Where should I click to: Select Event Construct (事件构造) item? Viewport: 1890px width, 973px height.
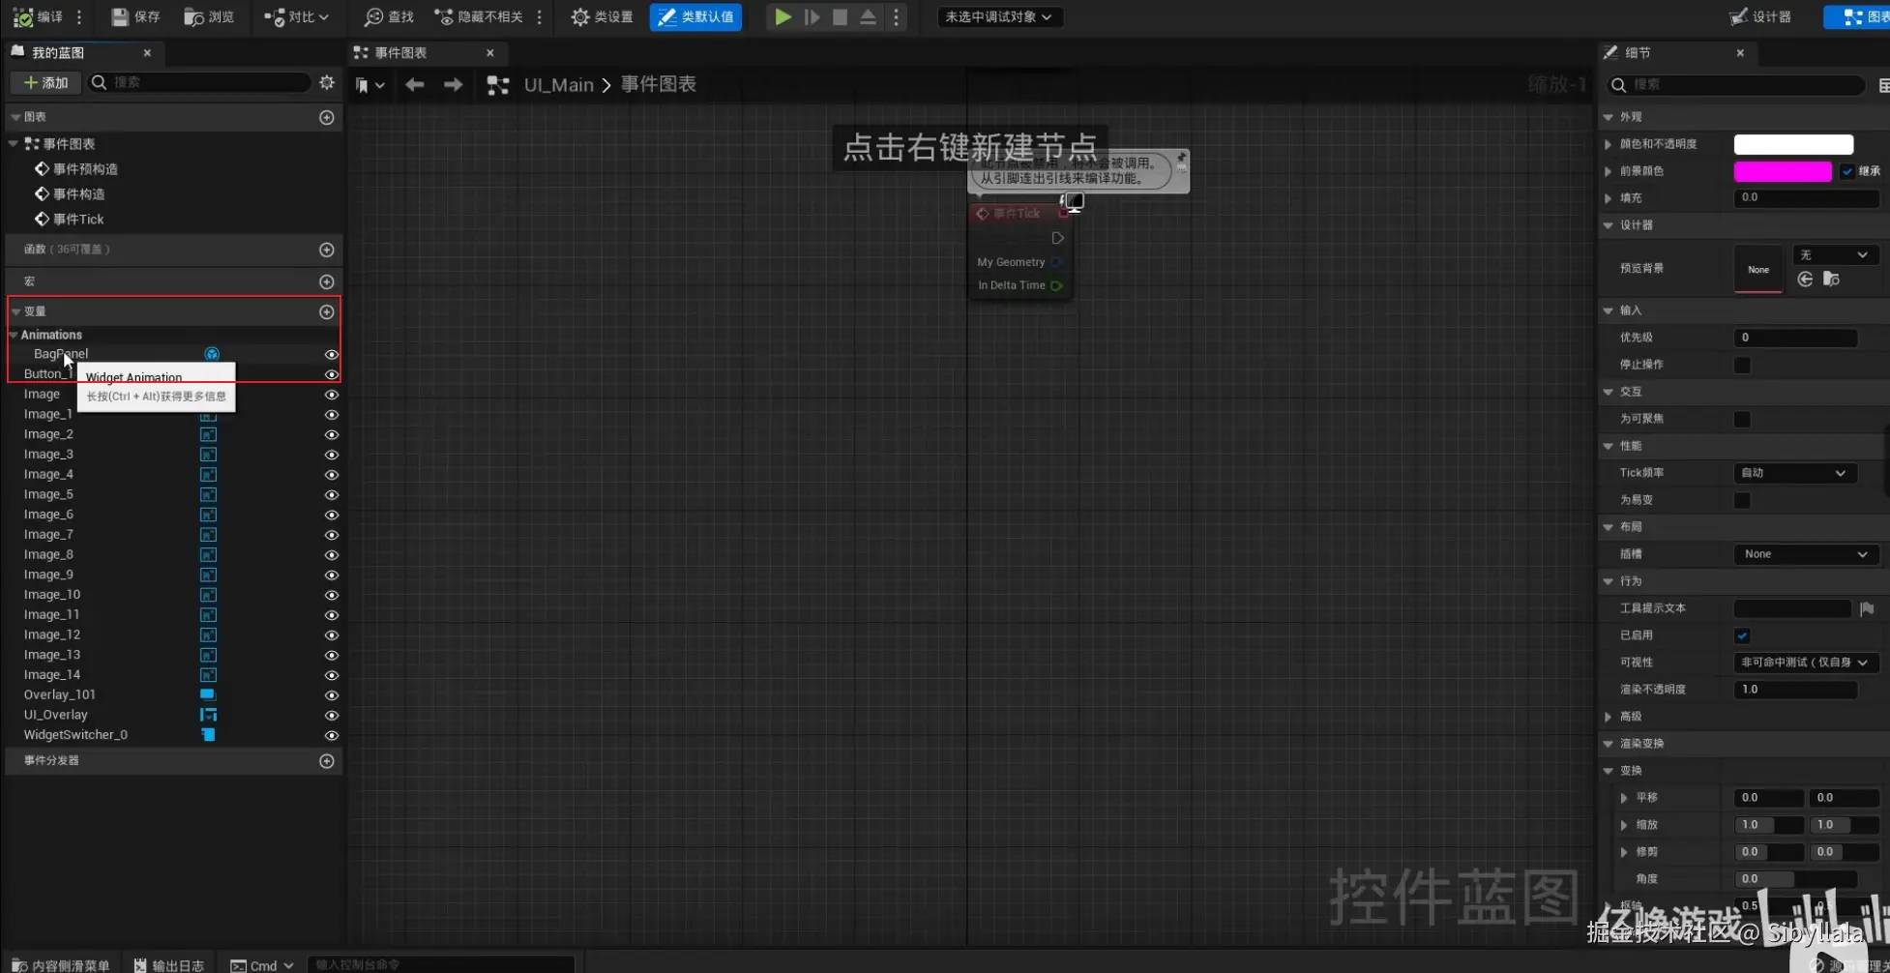[78, 194]
